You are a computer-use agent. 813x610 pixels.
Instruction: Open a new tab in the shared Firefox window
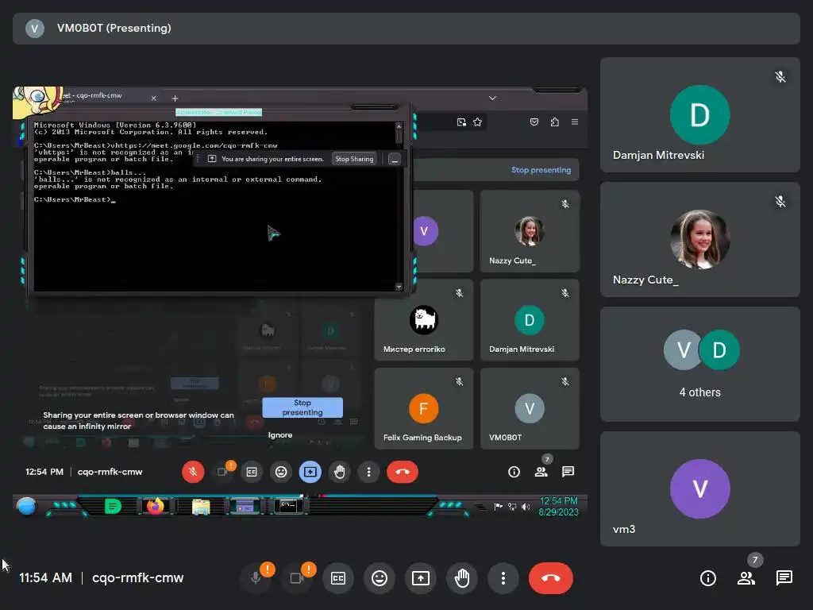(x=175, y=98)
